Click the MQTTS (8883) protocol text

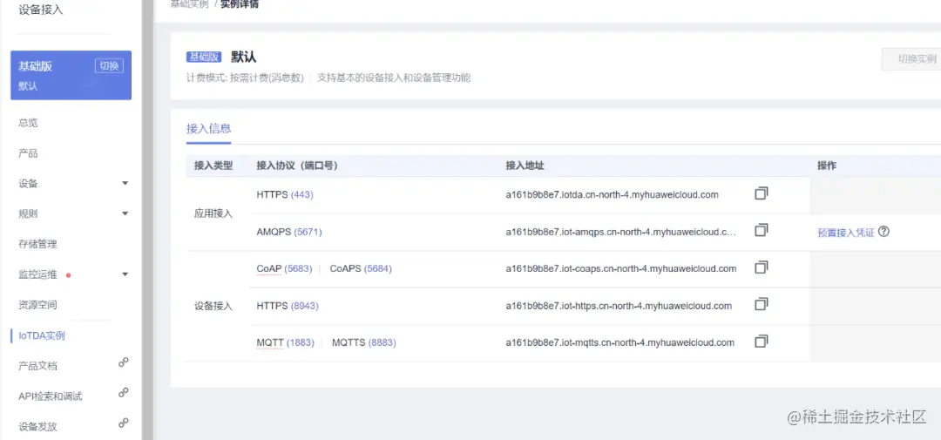[363, 342]
